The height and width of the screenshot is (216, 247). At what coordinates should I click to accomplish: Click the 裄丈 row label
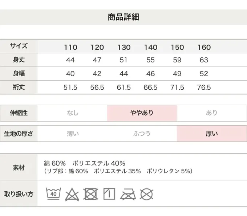(19, 87)
